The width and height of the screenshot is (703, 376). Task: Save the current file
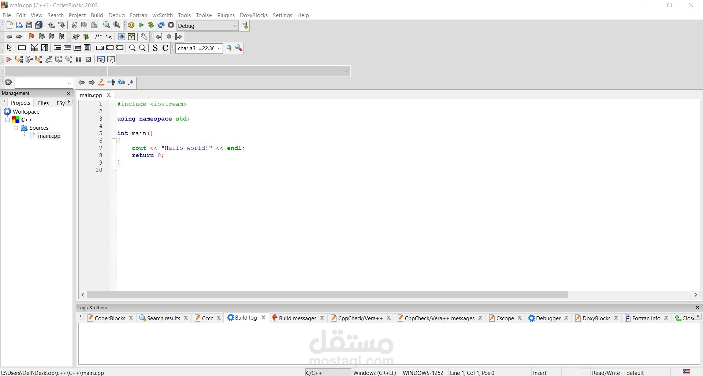coord(29,25)
